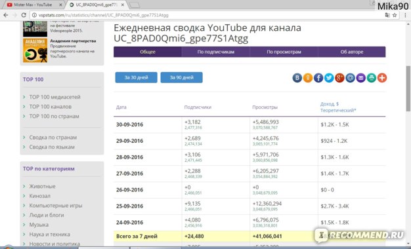Select date 24-09-2016 row
The width and height of the screenshot is (411, 249).
click(x=249, y=223)
